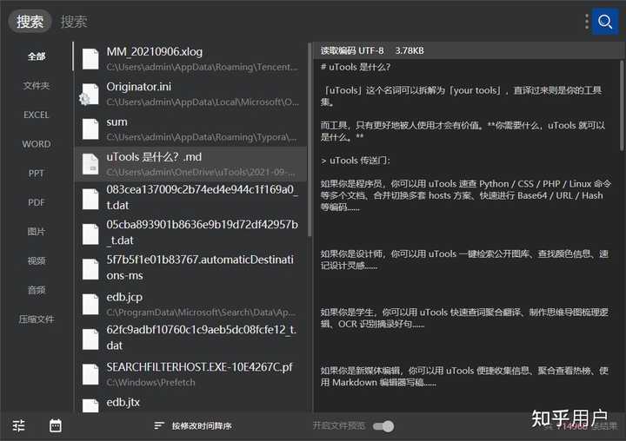Click the sum file icon

tap(90, 128)
